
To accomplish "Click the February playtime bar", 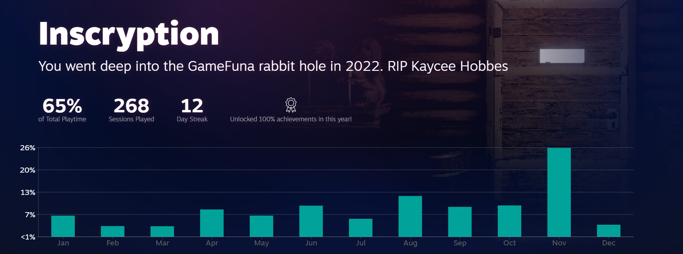I will pos(113,231).
